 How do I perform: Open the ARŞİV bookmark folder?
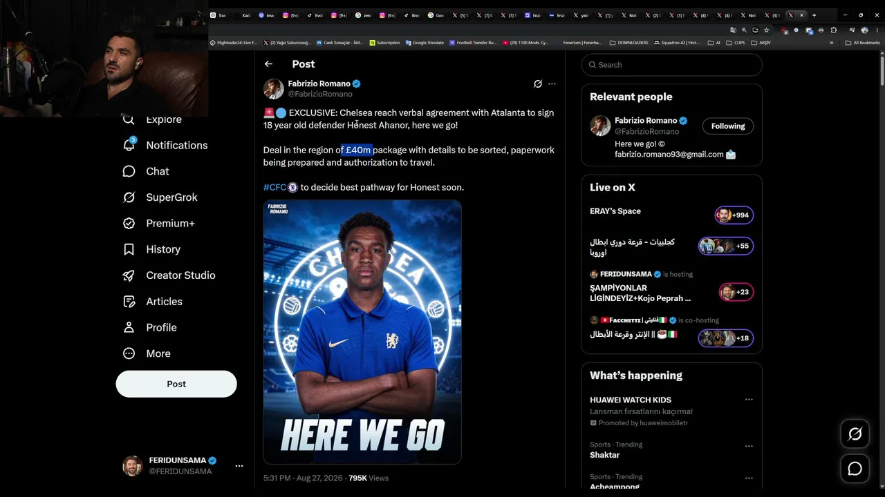pyautogui.click(x=761, y=43)
